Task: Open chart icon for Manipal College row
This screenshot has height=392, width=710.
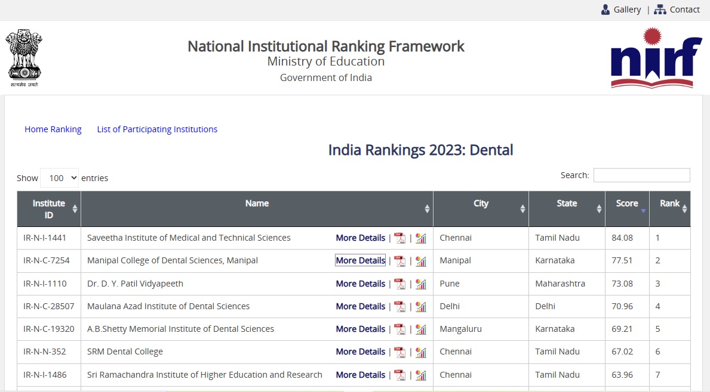Action: tap(421, 261)
